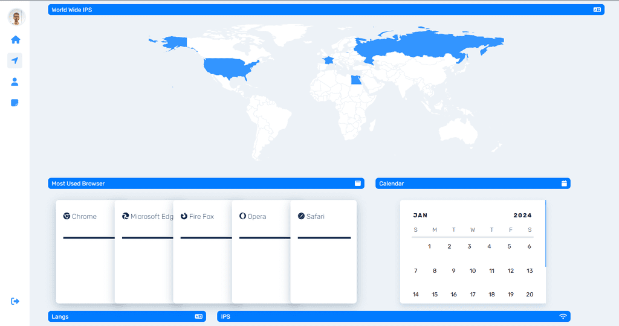
Task: Click the Langs header bar
Action: pyautogui.click(x=127, y=316)
